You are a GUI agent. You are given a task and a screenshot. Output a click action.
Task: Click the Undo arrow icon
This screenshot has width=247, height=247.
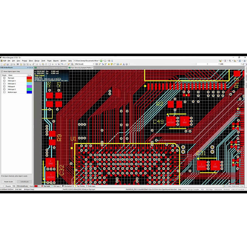(62, 64)
